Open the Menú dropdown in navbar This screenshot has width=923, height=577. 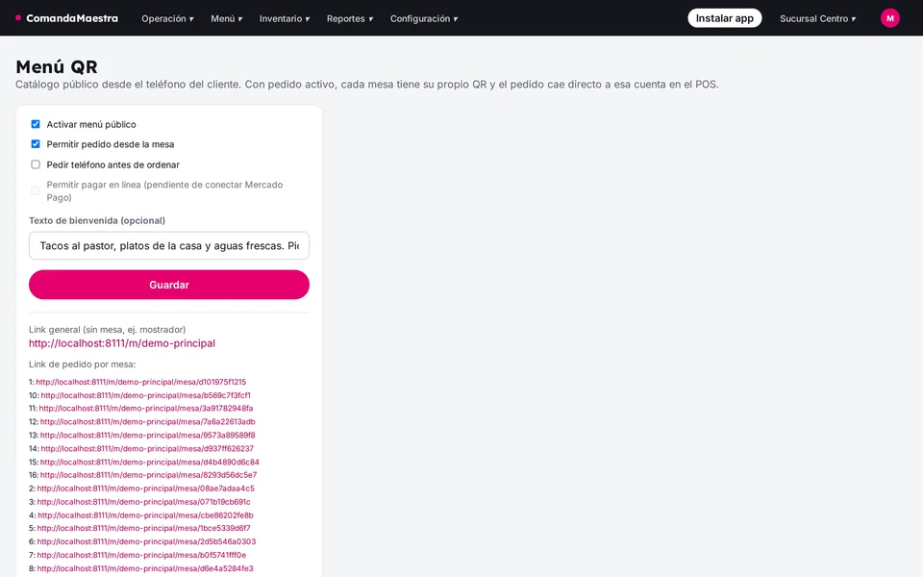click(227, 19)
